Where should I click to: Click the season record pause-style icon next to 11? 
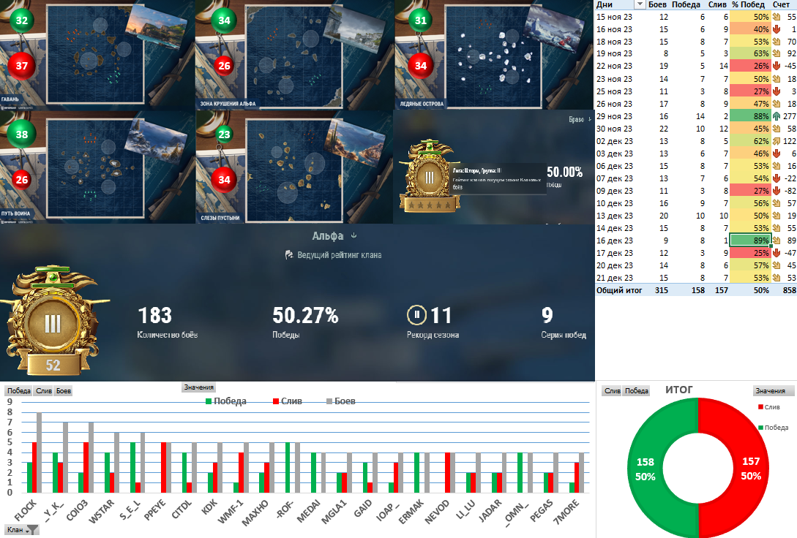(x=417, y=314)
